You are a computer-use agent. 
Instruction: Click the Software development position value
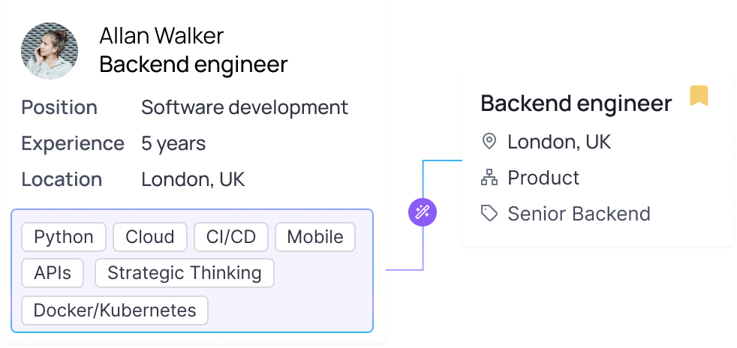point(245,107)
